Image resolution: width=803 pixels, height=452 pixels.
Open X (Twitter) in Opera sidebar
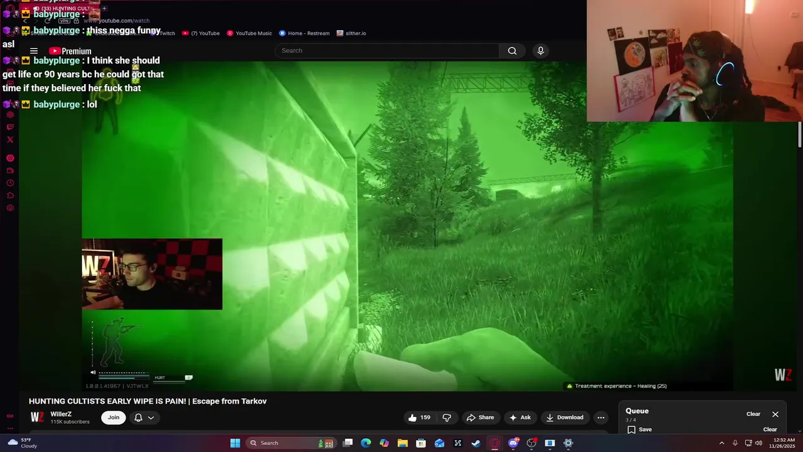coord(10,139)
